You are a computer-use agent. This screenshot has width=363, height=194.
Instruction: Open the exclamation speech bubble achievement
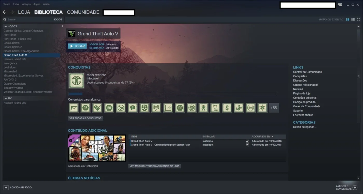132,108
